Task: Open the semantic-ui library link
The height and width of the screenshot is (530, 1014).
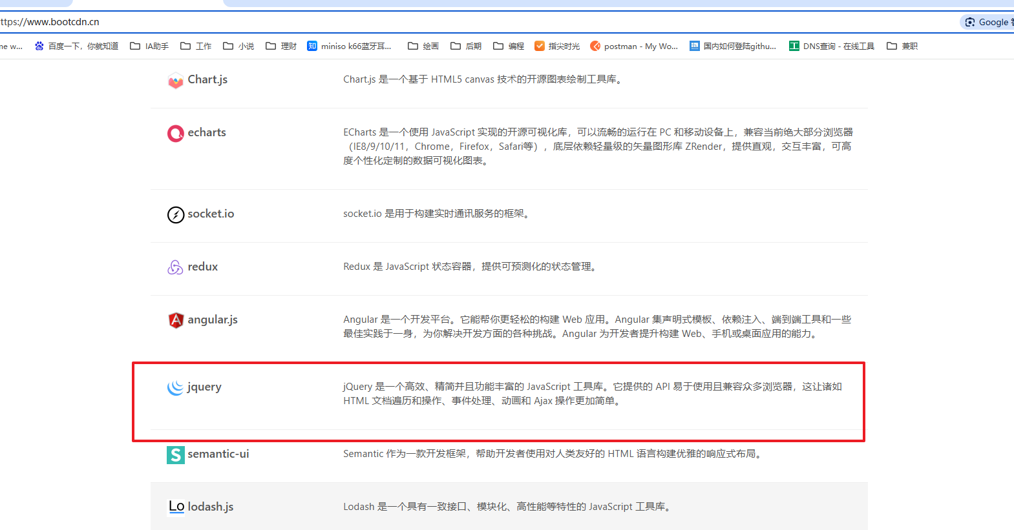Action: click(218, 454)
